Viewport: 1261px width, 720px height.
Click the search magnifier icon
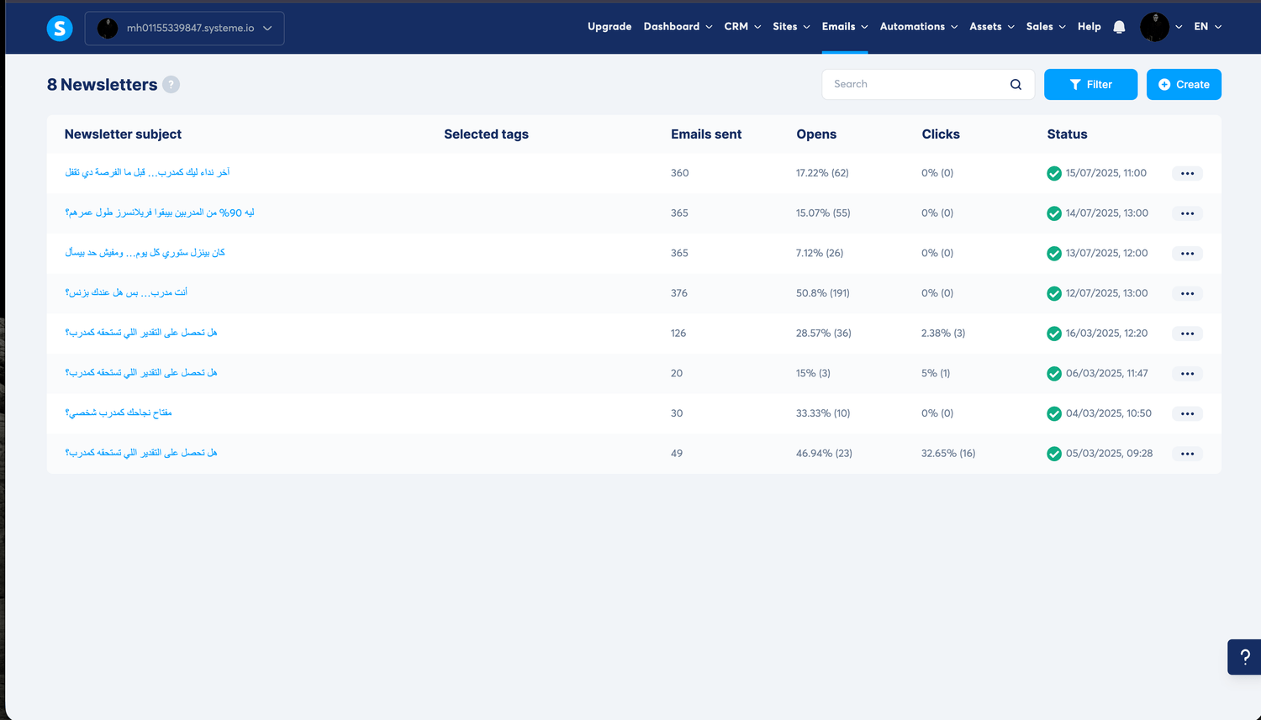click(x=1016, y=85)
